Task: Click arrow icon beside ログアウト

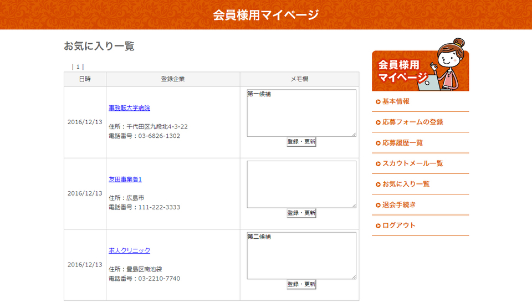Action: pyautogui.click(x=378, y=226)
